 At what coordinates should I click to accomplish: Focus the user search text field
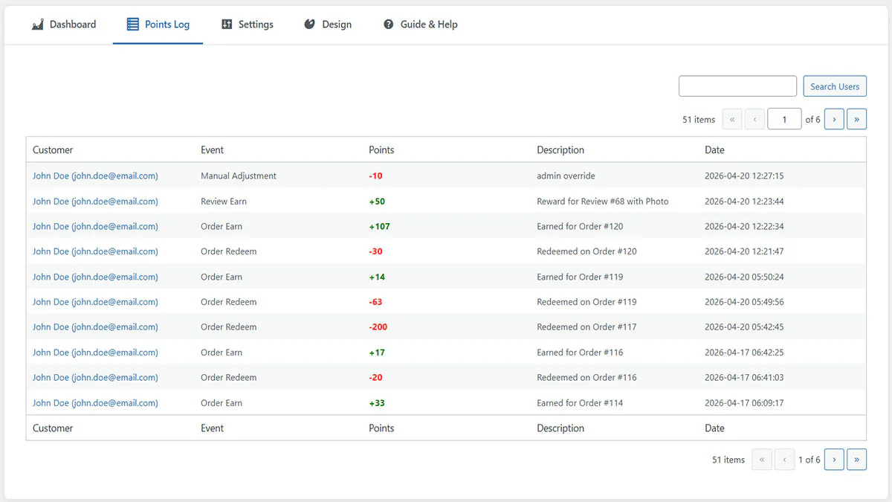coord(737,86)
